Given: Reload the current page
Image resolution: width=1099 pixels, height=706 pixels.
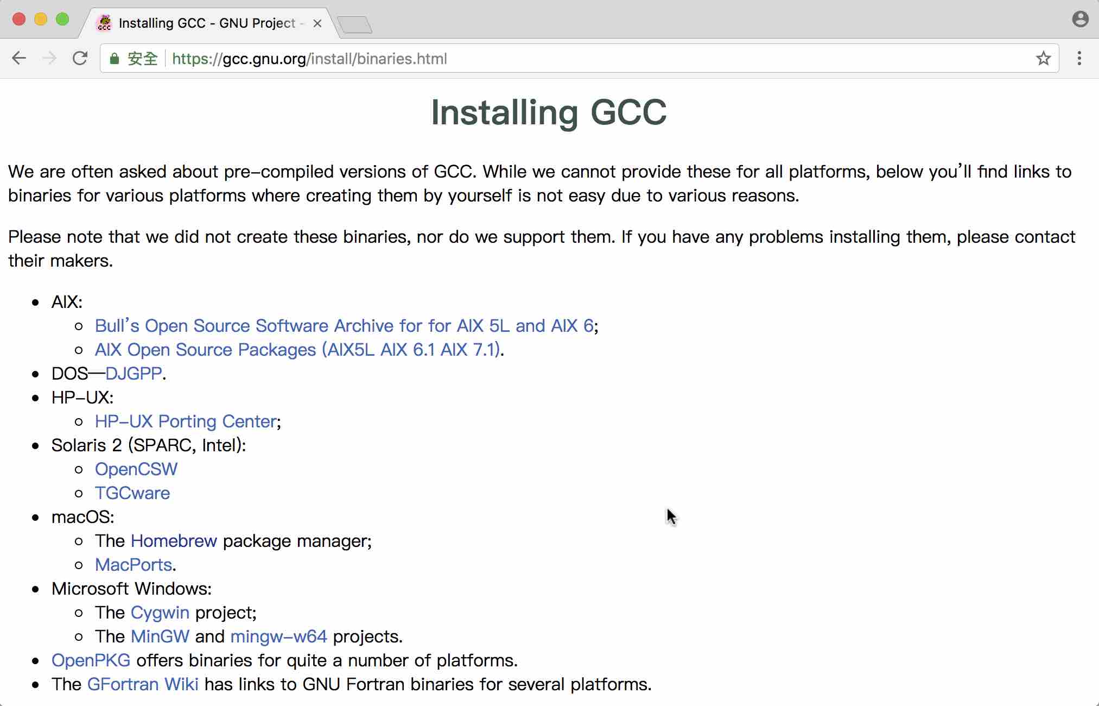Looking at the screenshot, I should 80,58.
